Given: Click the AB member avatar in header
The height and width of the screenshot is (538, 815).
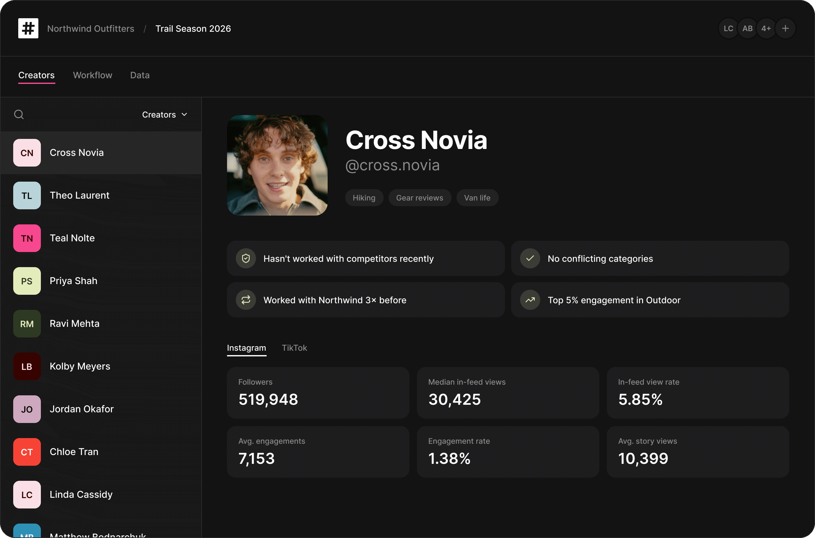Looking at the screenshot, I should click(x=747, y=28).
